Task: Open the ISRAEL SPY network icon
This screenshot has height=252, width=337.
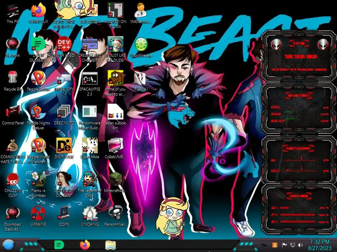Action: (x=64, y=81)
